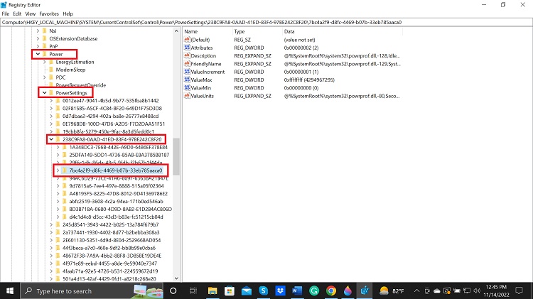The image size is (533, 299).
Task: Select the ValueMax registry value icon
Action: 186,80
